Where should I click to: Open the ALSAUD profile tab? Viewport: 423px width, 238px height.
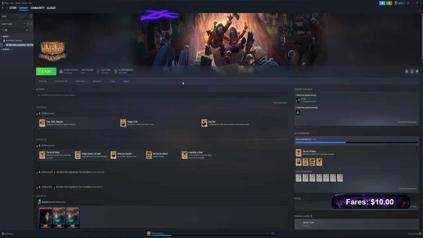[x=51, y=8]
